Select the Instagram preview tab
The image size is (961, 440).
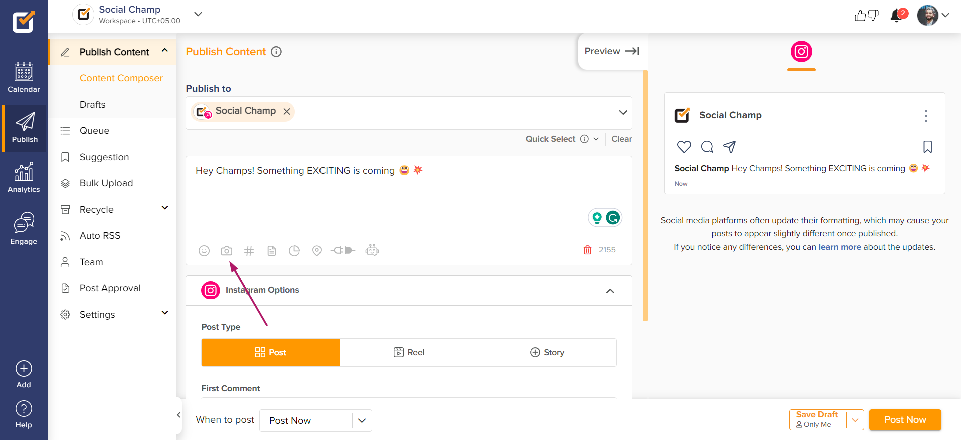801,52
